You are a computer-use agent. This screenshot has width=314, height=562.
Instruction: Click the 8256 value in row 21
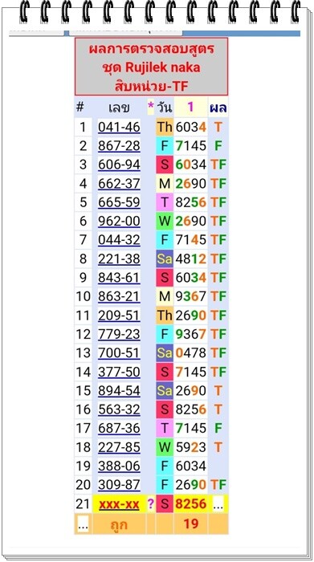point(190,504)
